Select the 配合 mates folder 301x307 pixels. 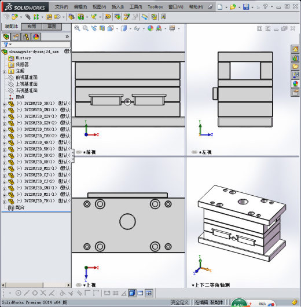20,207
